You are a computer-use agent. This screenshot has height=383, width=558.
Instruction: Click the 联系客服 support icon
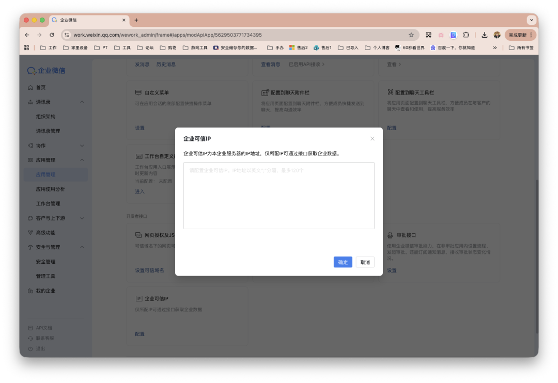tap(30, 338)
